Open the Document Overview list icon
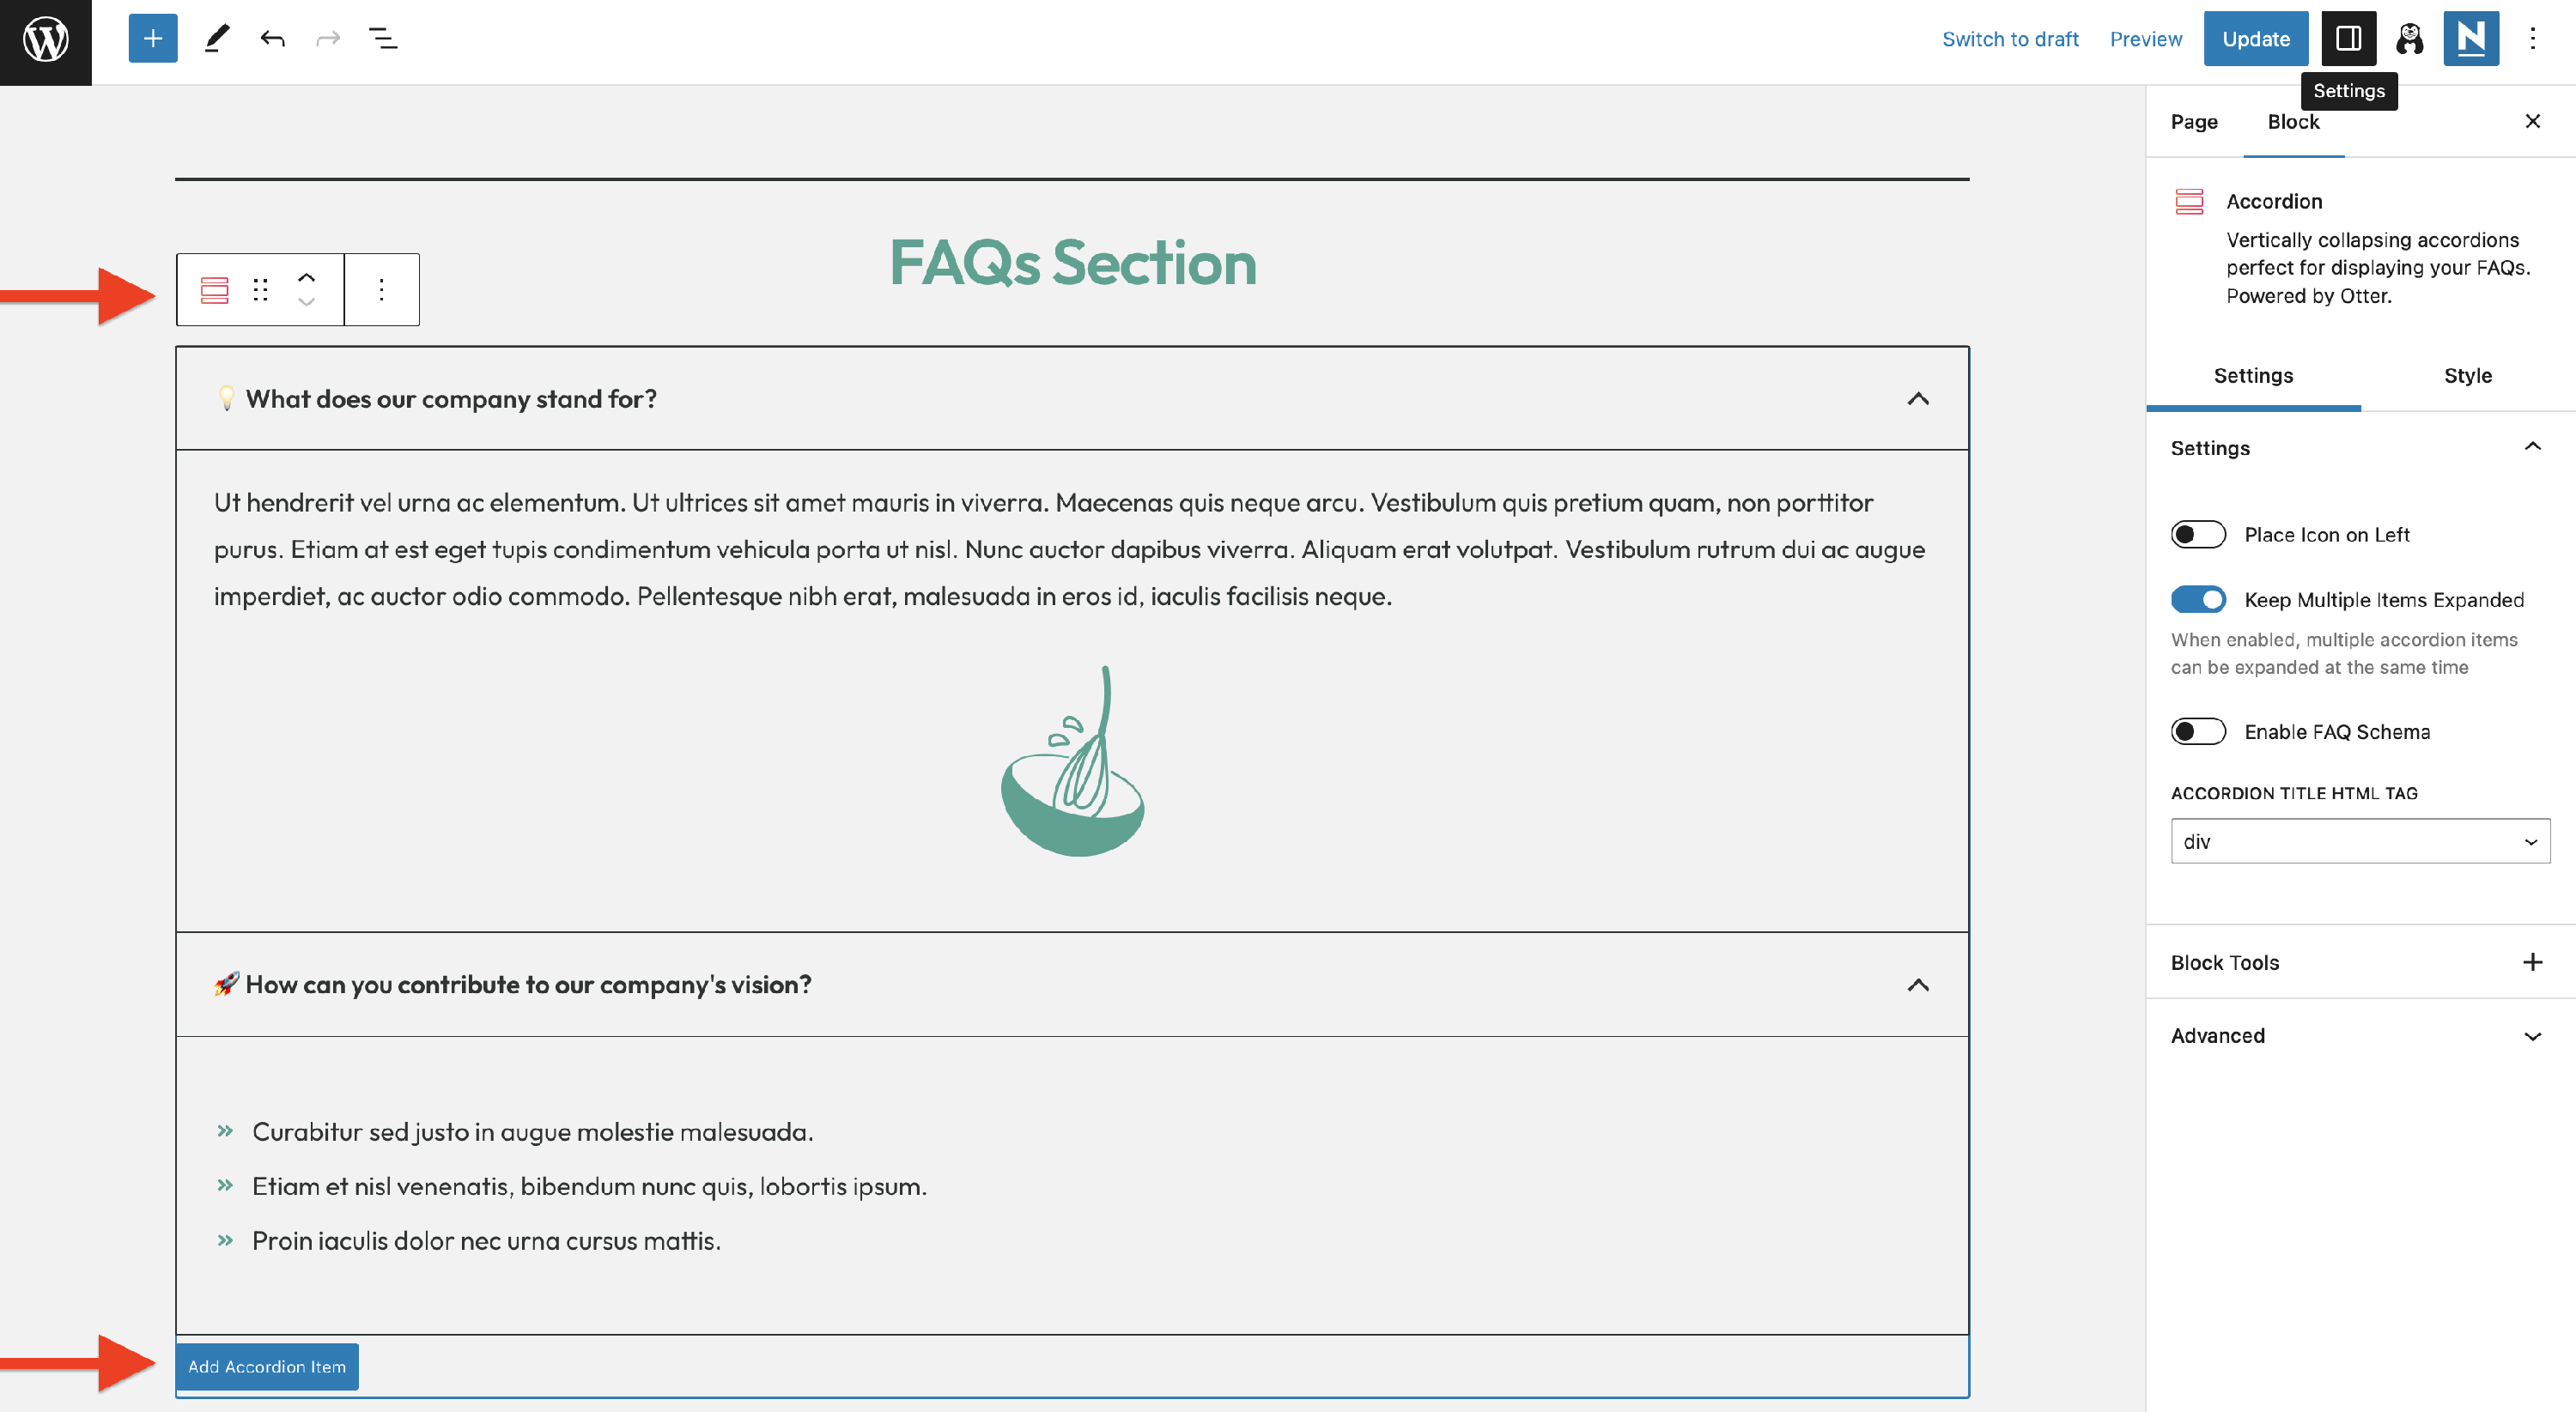This screenshot has height=1412, width=2576. click(x=383, y=39)
